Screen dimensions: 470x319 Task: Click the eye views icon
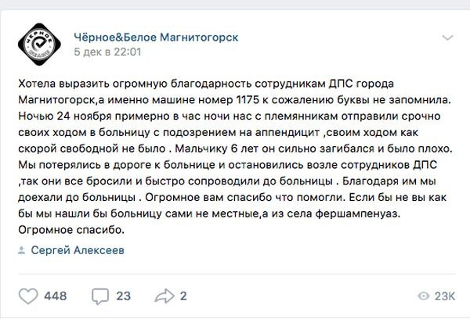(x=423, y=296)
